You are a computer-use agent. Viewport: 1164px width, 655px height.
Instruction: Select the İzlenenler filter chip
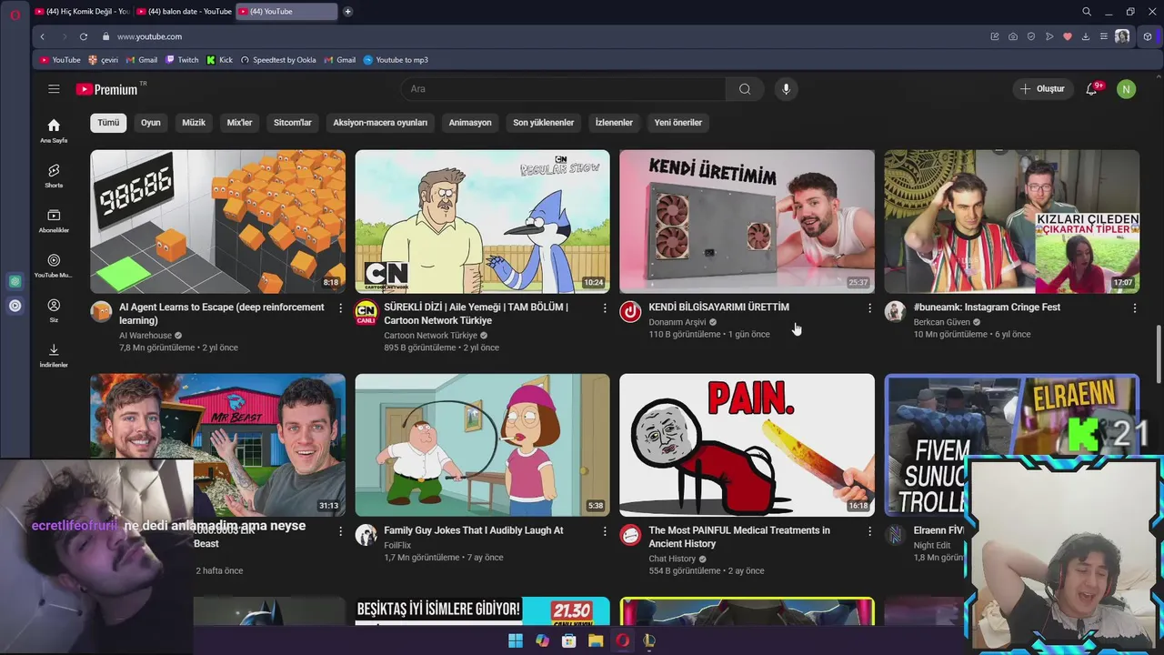614,123
